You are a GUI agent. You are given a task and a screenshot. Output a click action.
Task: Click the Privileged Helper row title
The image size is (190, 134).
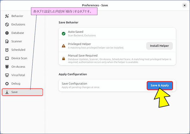pyautogui.click(x=79, y=44)
